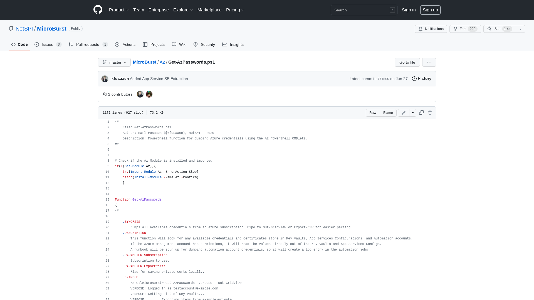
Task: Open second contributor avatar
Action: [149, 94]
